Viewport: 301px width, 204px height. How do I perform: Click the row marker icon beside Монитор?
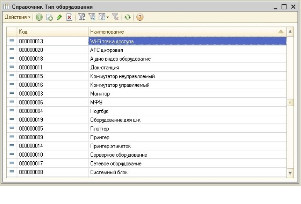pos(12,94)
